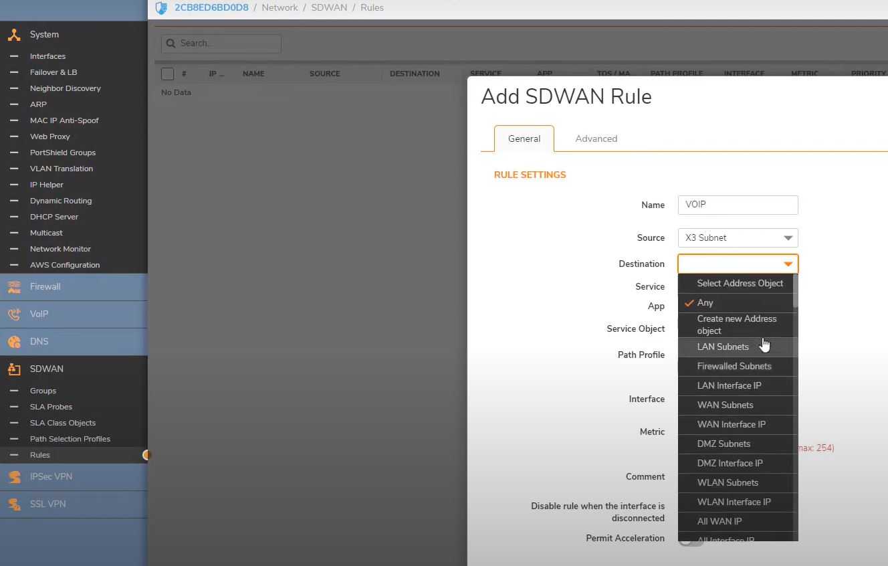Select LAN Subnets from destination list
The height and width of the screenshot is (566, 888).
[723, 347]
